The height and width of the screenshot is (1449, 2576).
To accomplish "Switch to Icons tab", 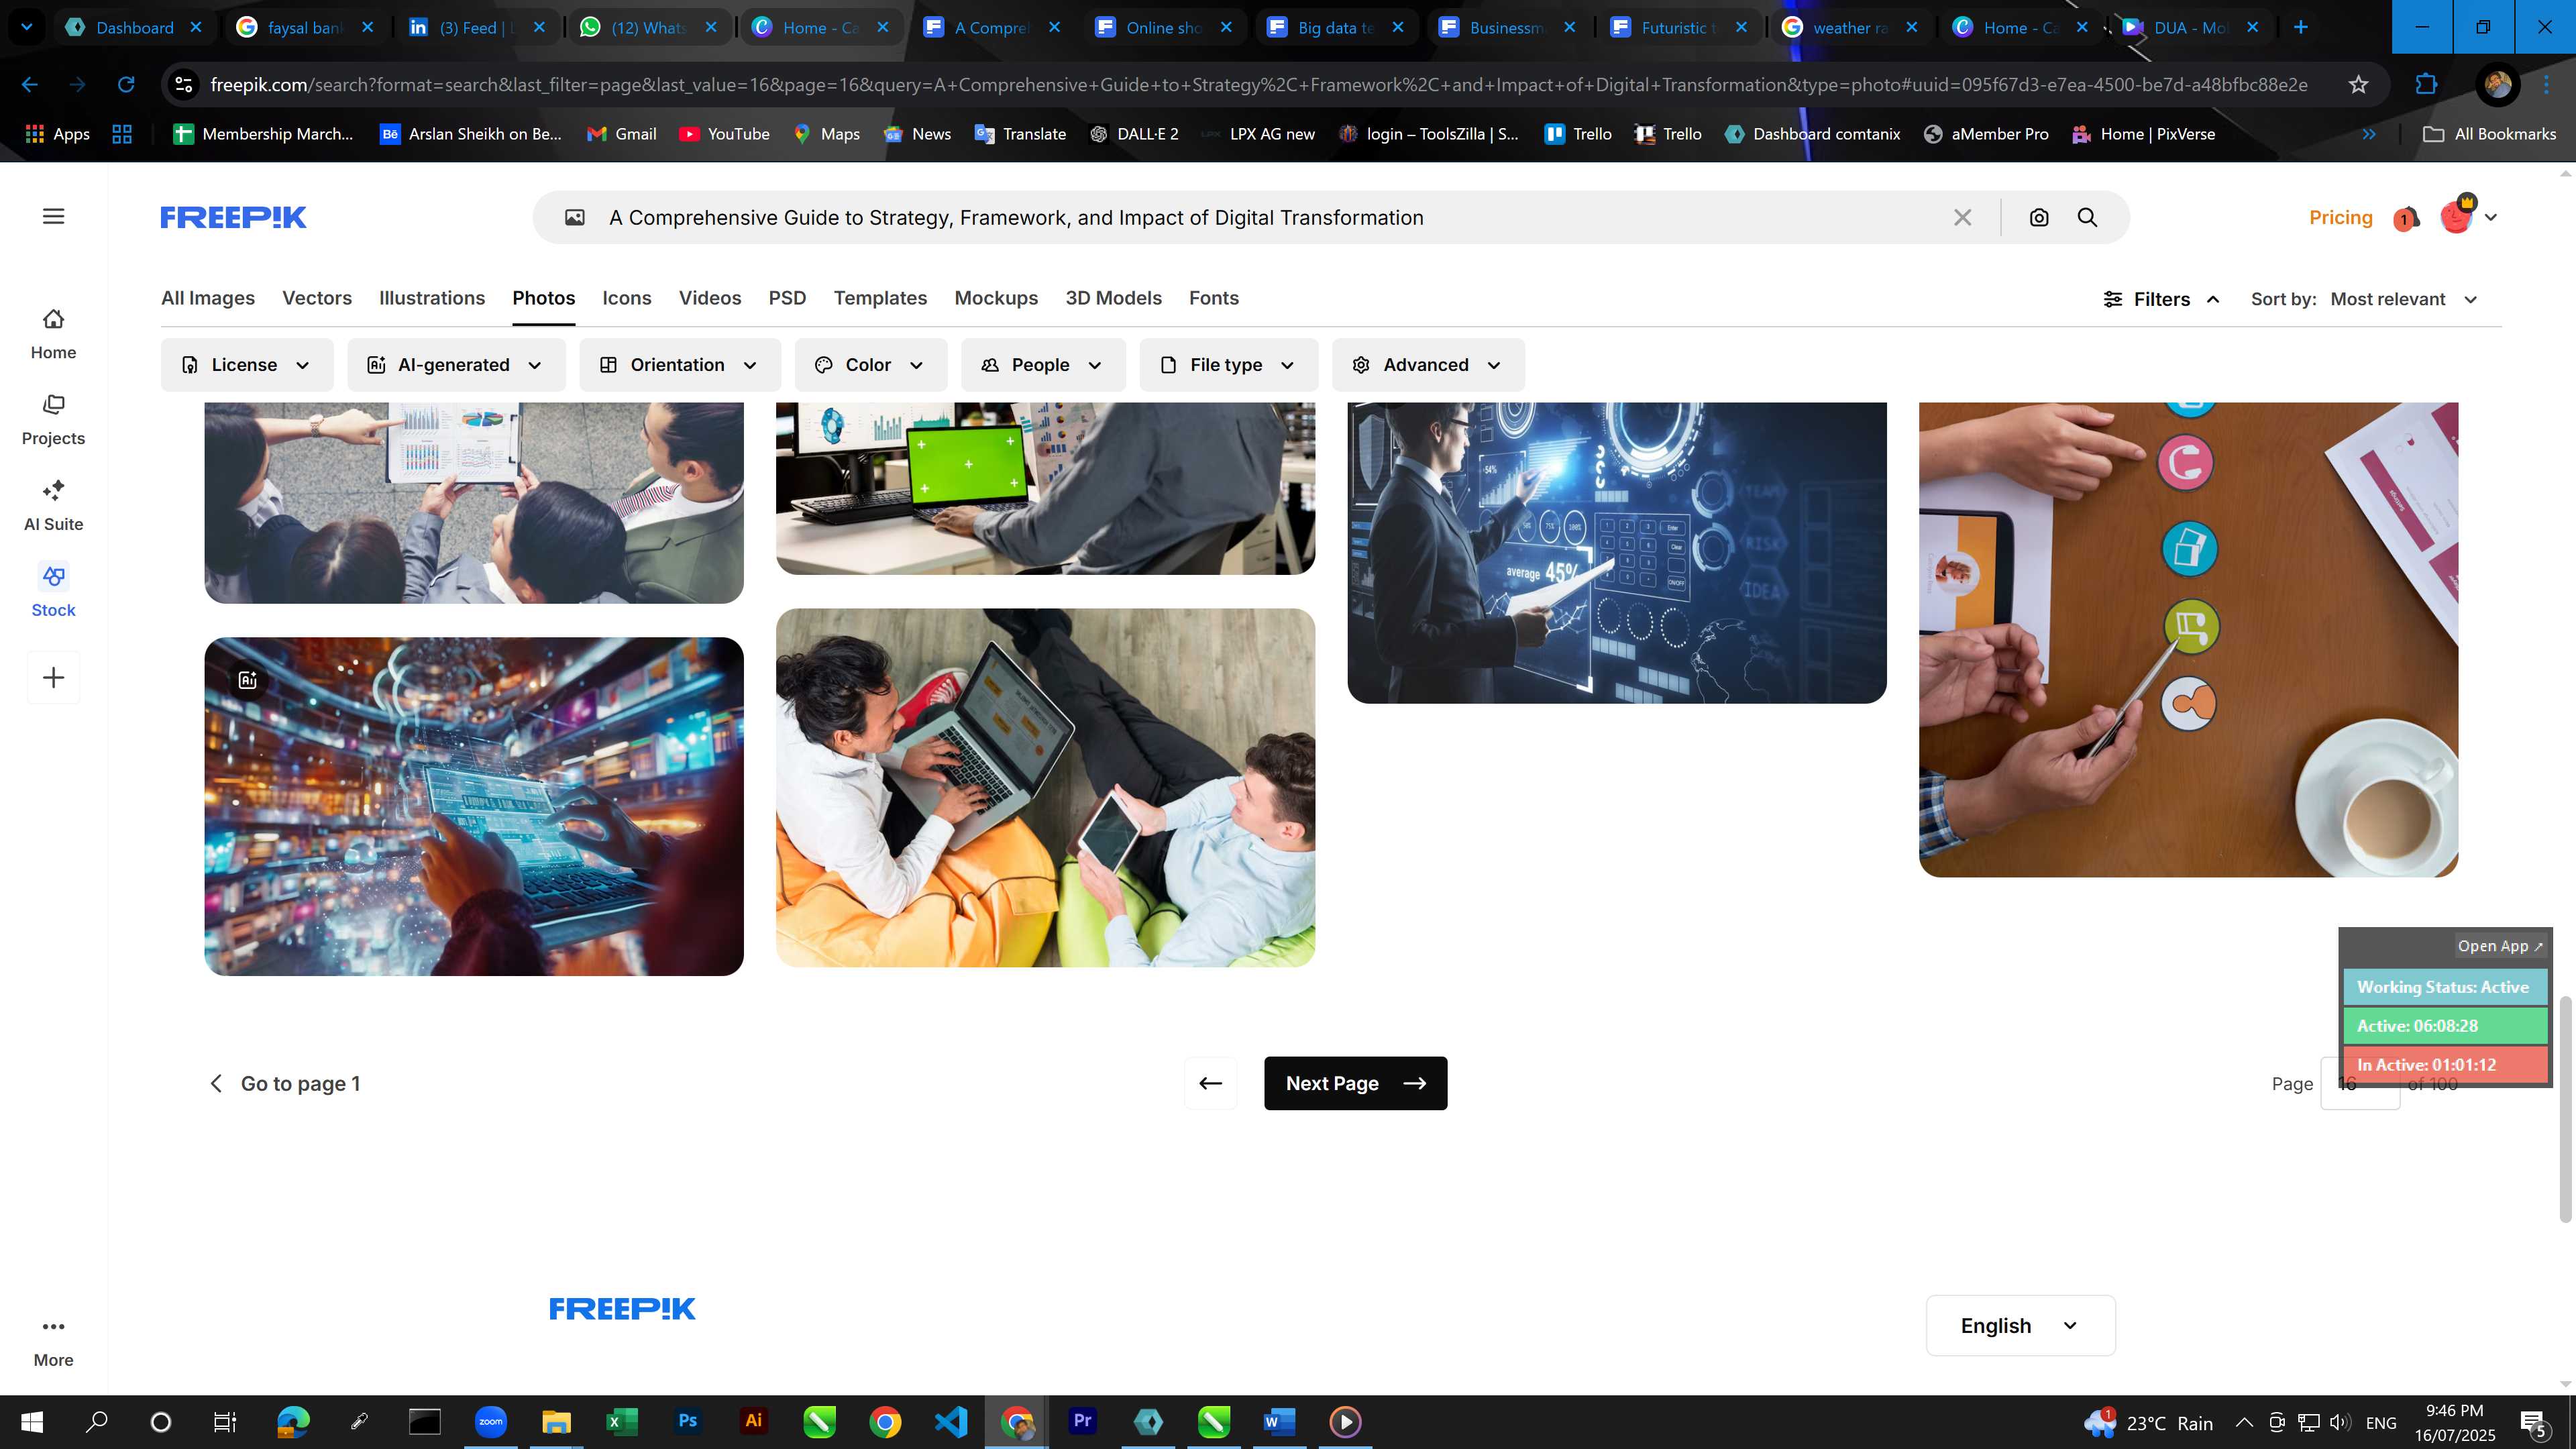I will pyautogui.click(x=627, y=298).
